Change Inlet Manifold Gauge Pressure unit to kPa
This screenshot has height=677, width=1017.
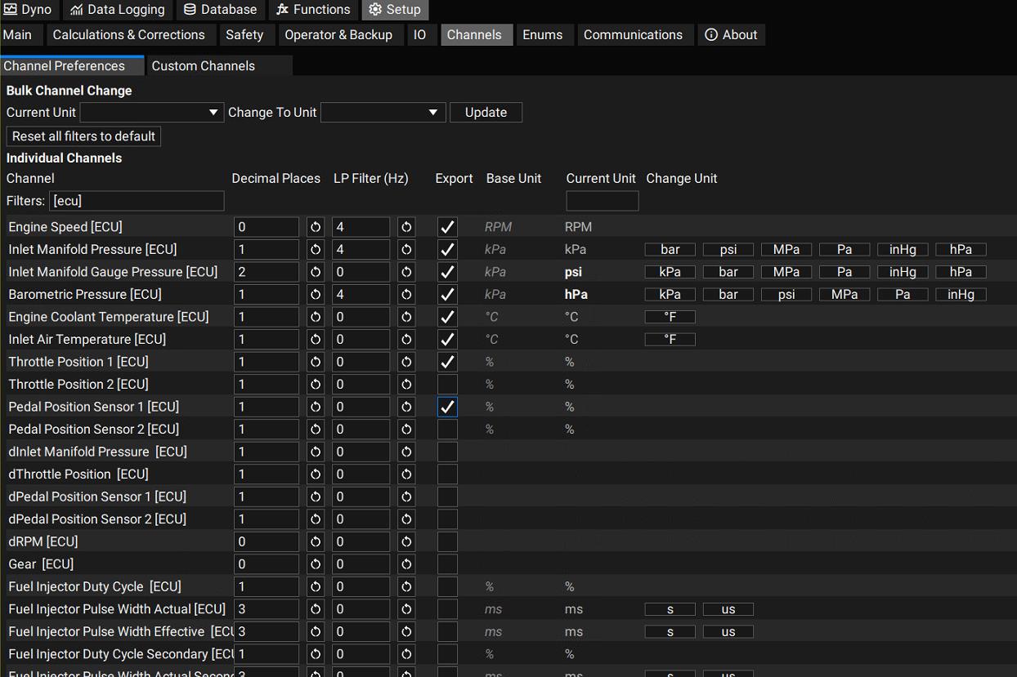pos(670,272)
